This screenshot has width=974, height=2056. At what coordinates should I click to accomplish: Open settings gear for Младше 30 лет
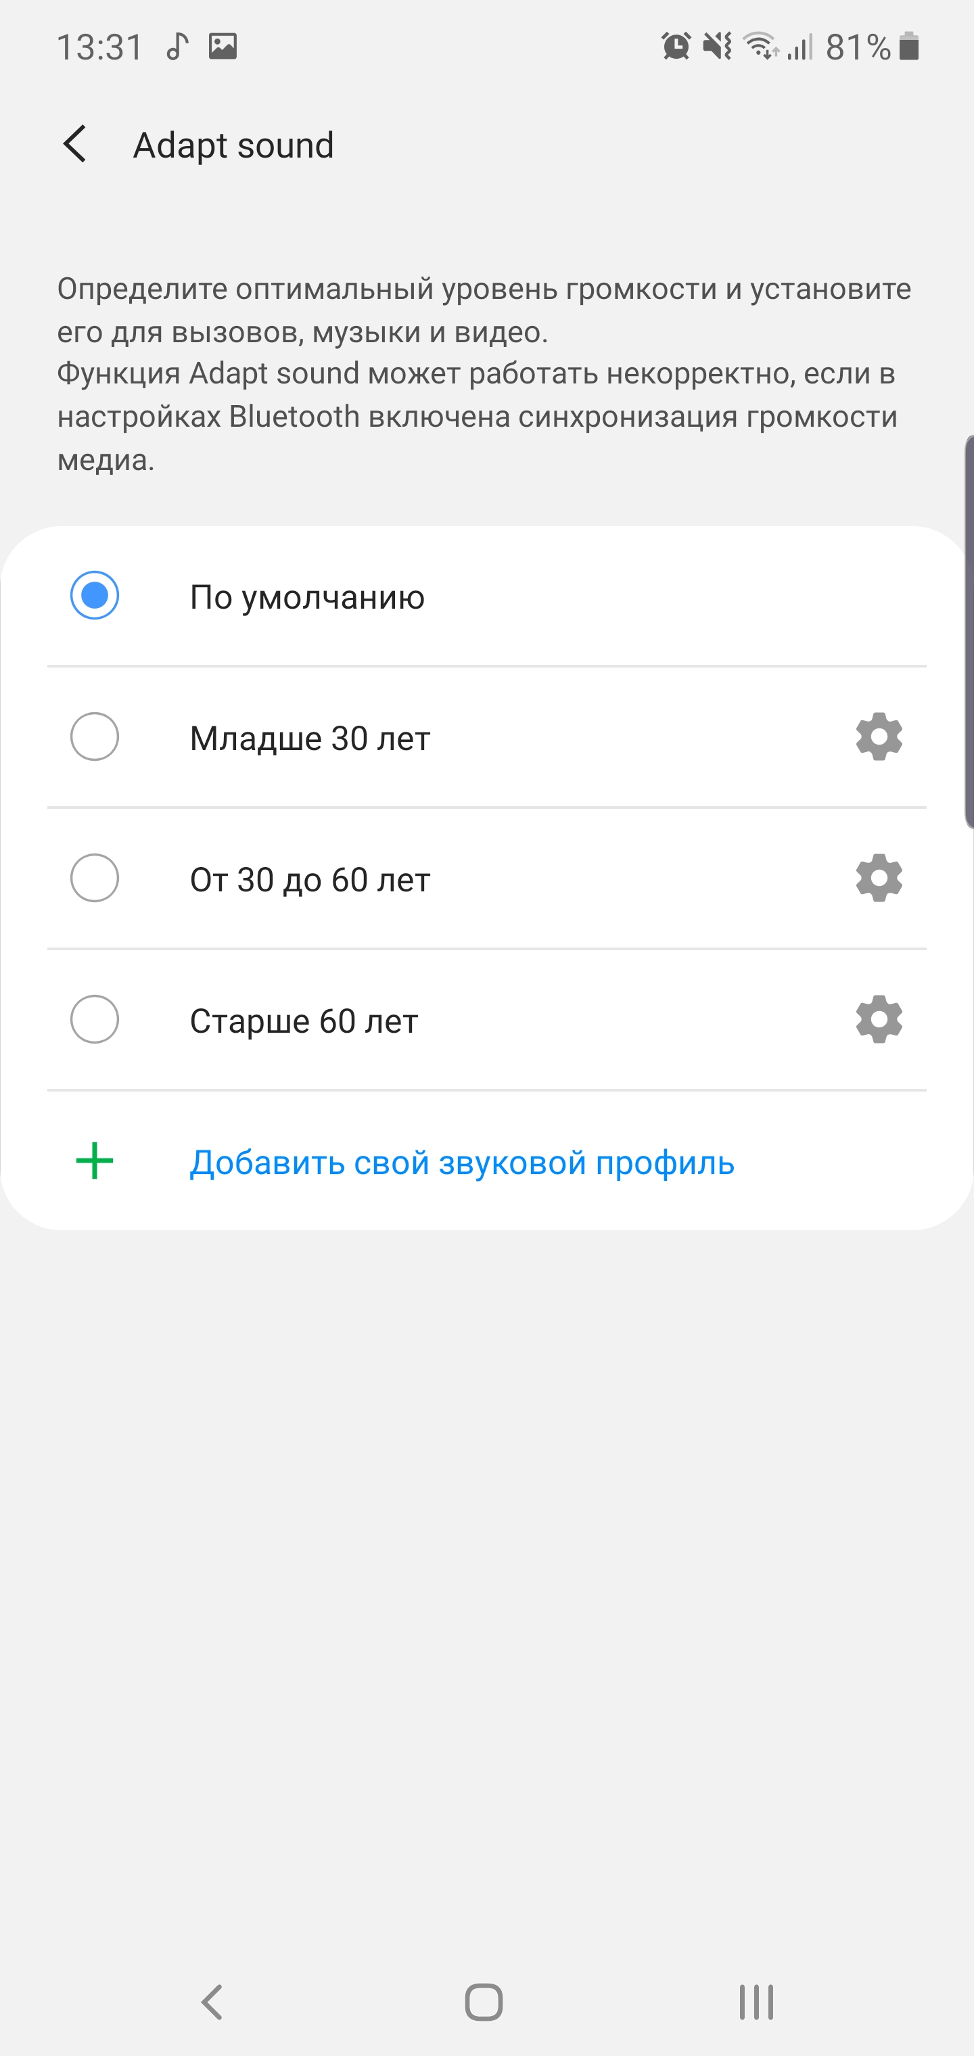(878, 737)
